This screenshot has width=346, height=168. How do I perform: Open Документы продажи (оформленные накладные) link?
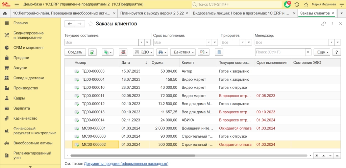tap(126, 164)
